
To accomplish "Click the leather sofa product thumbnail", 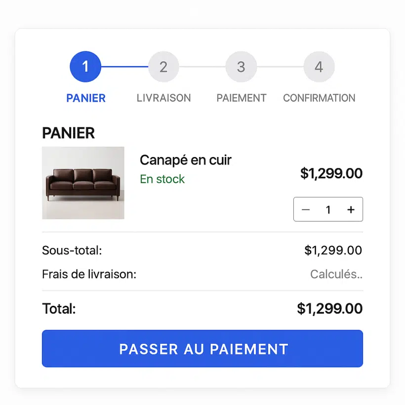I will (x=83, y=183).
